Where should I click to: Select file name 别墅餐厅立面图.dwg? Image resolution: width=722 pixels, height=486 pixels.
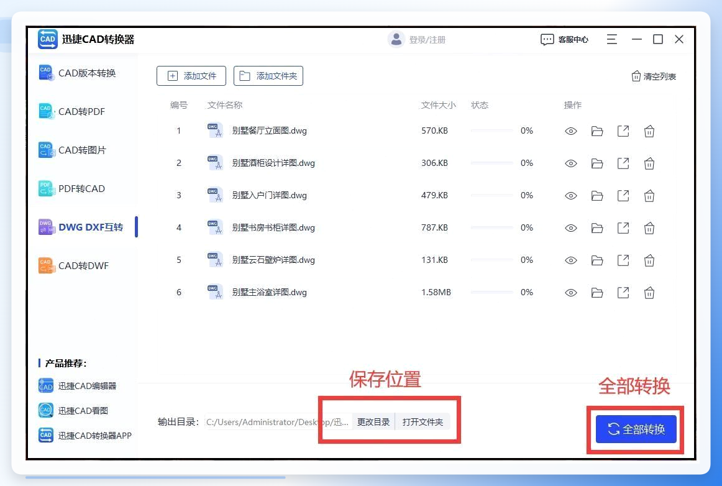point(270,131)
